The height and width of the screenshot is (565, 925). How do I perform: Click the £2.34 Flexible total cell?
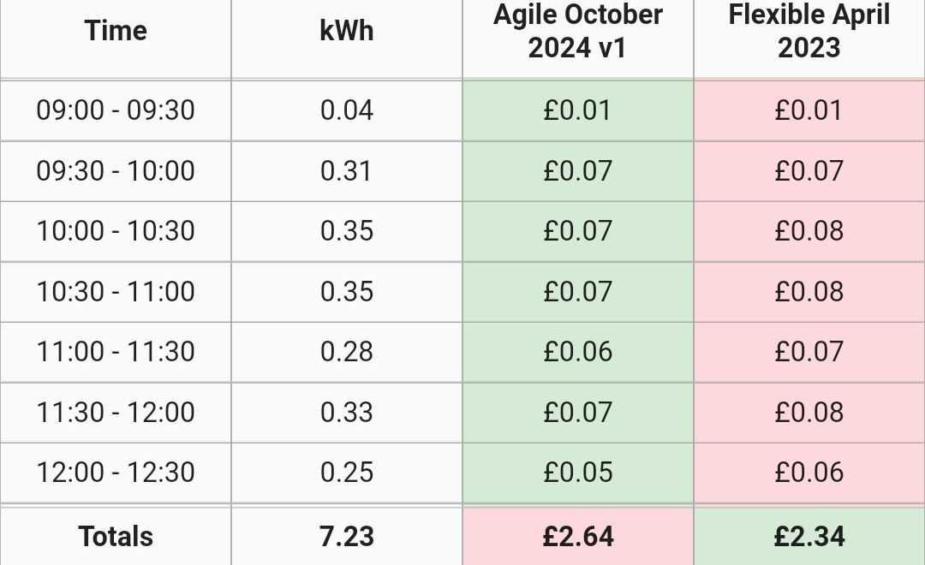809,536
